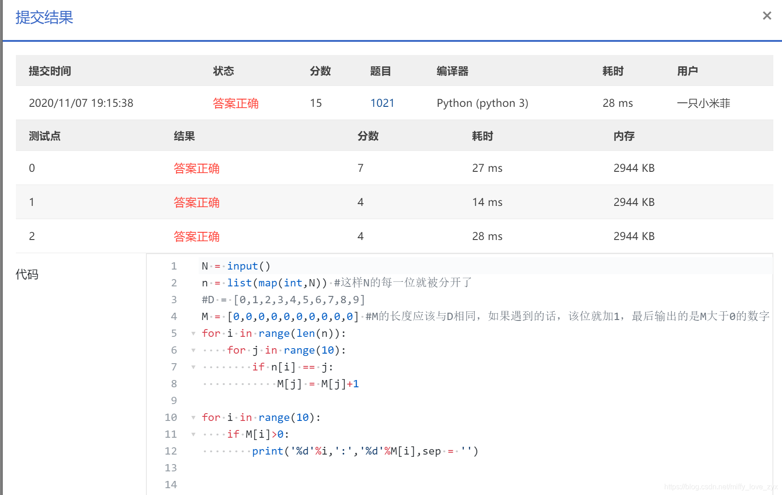Image resolution: width=782 pixels, height=495 pixels.
Task: Select line number 4 in the code
Action: click(x=174, y=316)
